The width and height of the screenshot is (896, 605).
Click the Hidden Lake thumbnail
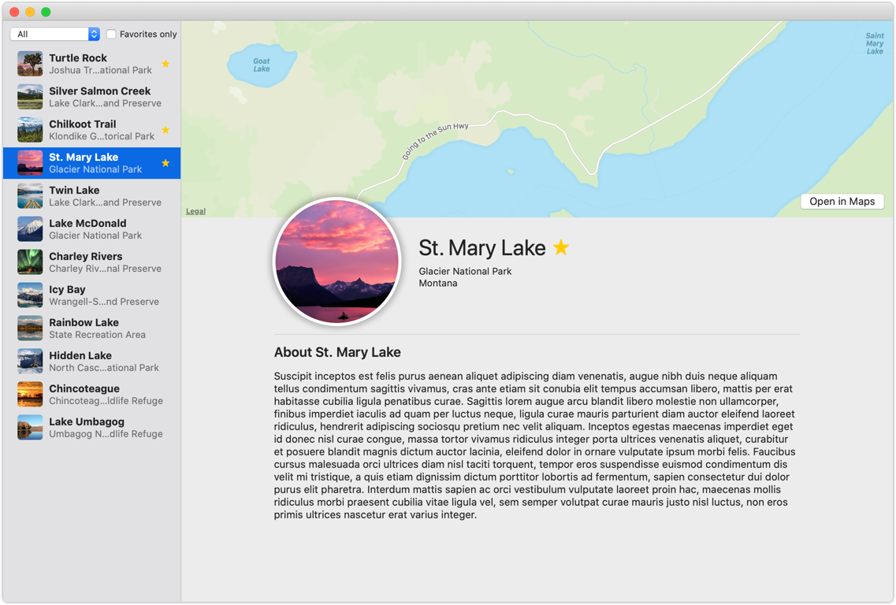coord(30,362)
